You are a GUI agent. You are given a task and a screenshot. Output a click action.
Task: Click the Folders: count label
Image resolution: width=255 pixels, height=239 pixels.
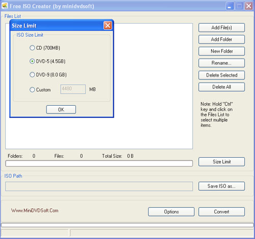(15, 156)
